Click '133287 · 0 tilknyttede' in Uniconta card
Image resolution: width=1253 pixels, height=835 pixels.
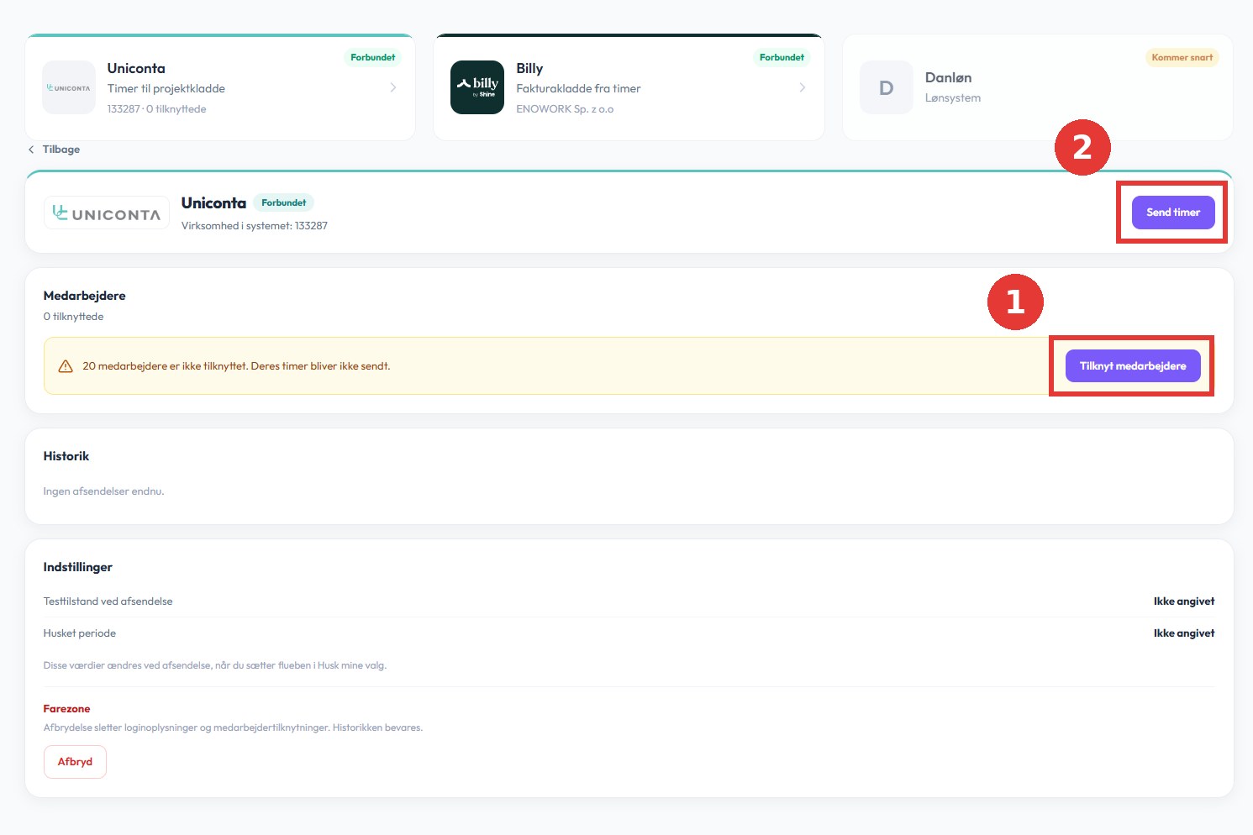pos(157,109)
